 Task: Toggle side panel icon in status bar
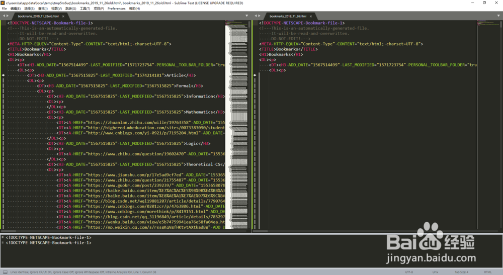(x=5, y=272)
